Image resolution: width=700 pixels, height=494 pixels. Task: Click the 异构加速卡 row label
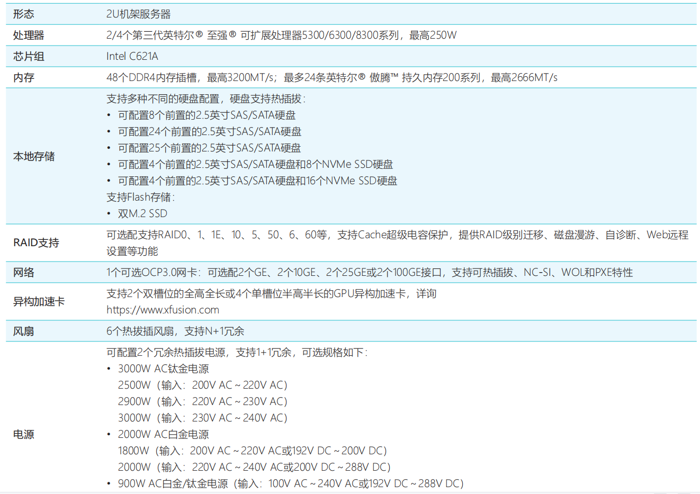tap(39, 302)
